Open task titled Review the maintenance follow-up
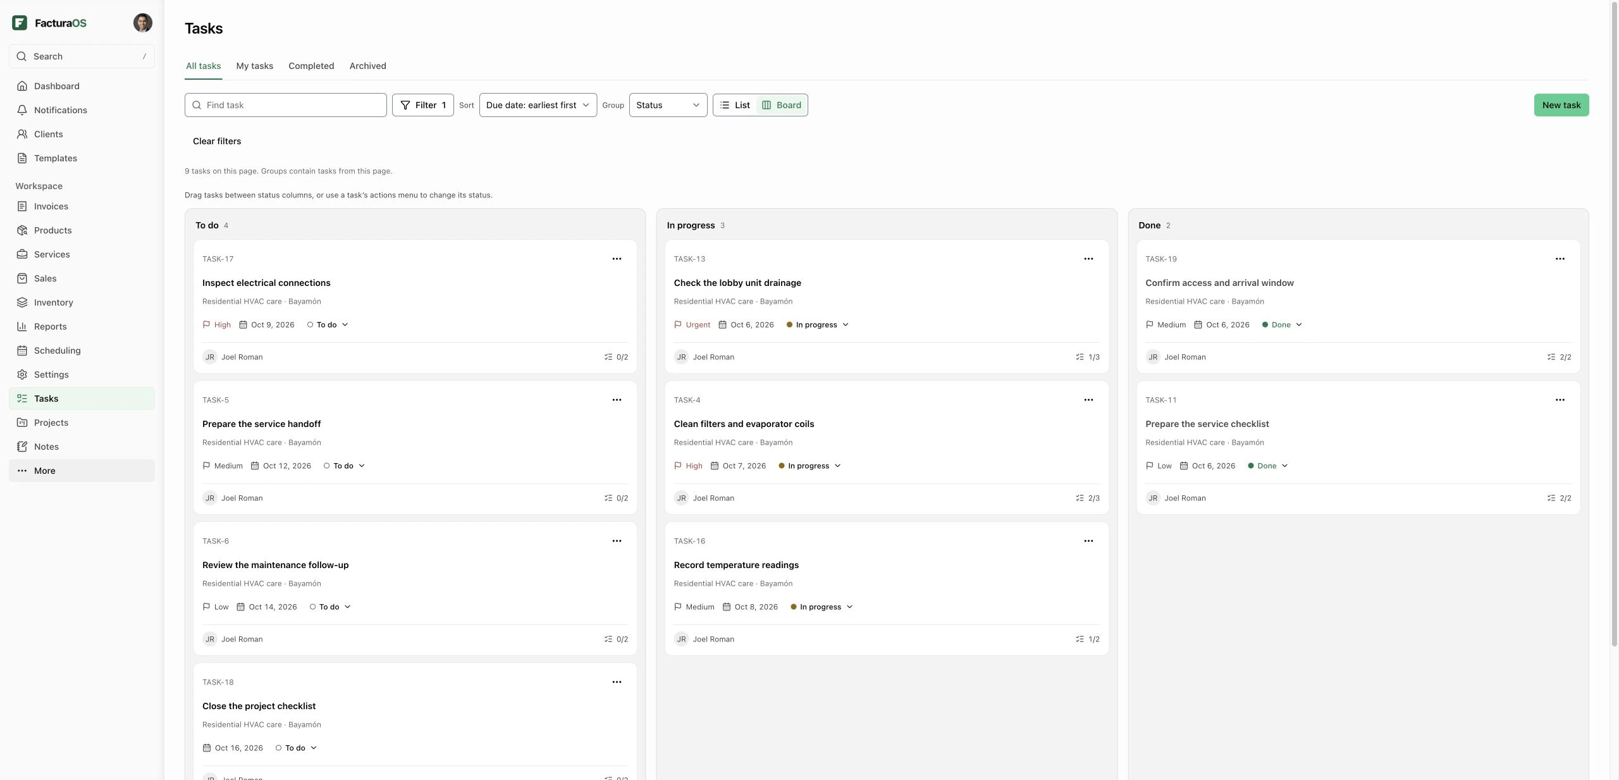The width and height of the screenshot is (1619, 780). tap(275, 565)
